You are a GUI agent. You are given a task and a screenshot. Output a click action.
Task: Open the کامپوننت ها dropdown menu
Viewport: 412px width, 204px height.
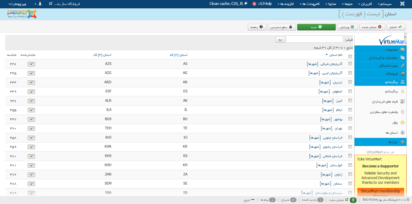click(x=309, y=4)
